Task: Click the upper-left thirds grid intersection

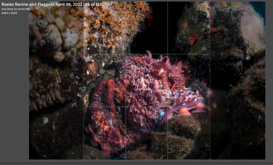Action: 126,54
